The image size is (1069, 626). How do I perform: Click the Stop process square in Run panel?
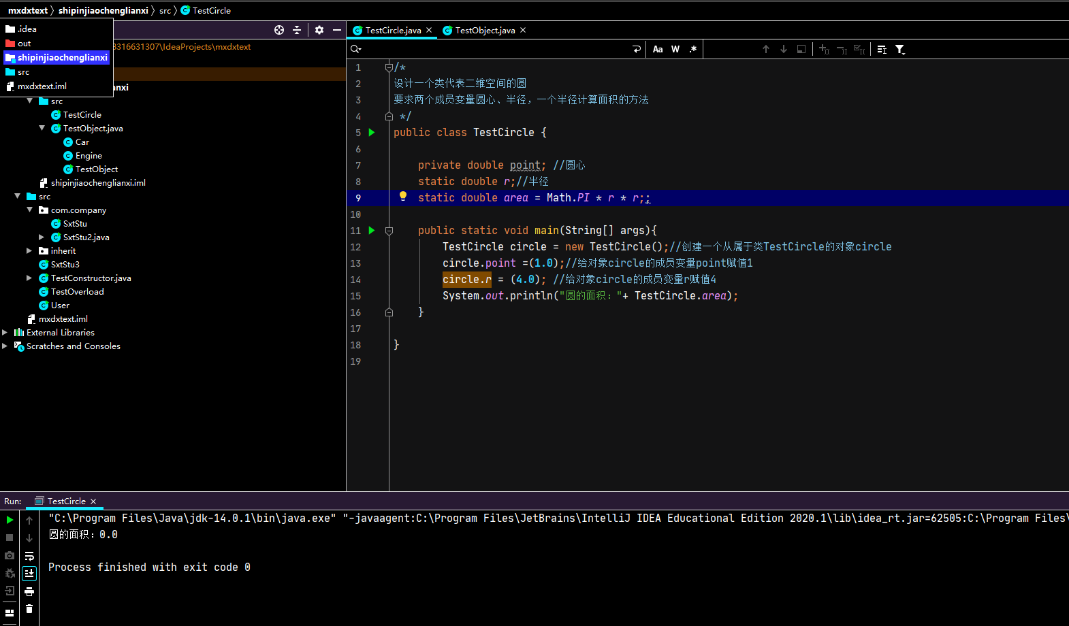(10, 538)
